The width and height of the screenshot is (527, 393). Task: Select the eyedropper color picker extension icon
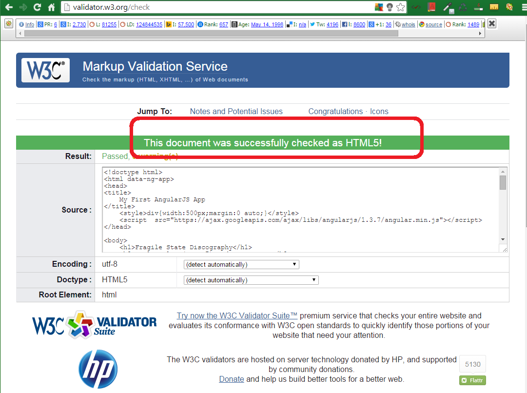448,8
